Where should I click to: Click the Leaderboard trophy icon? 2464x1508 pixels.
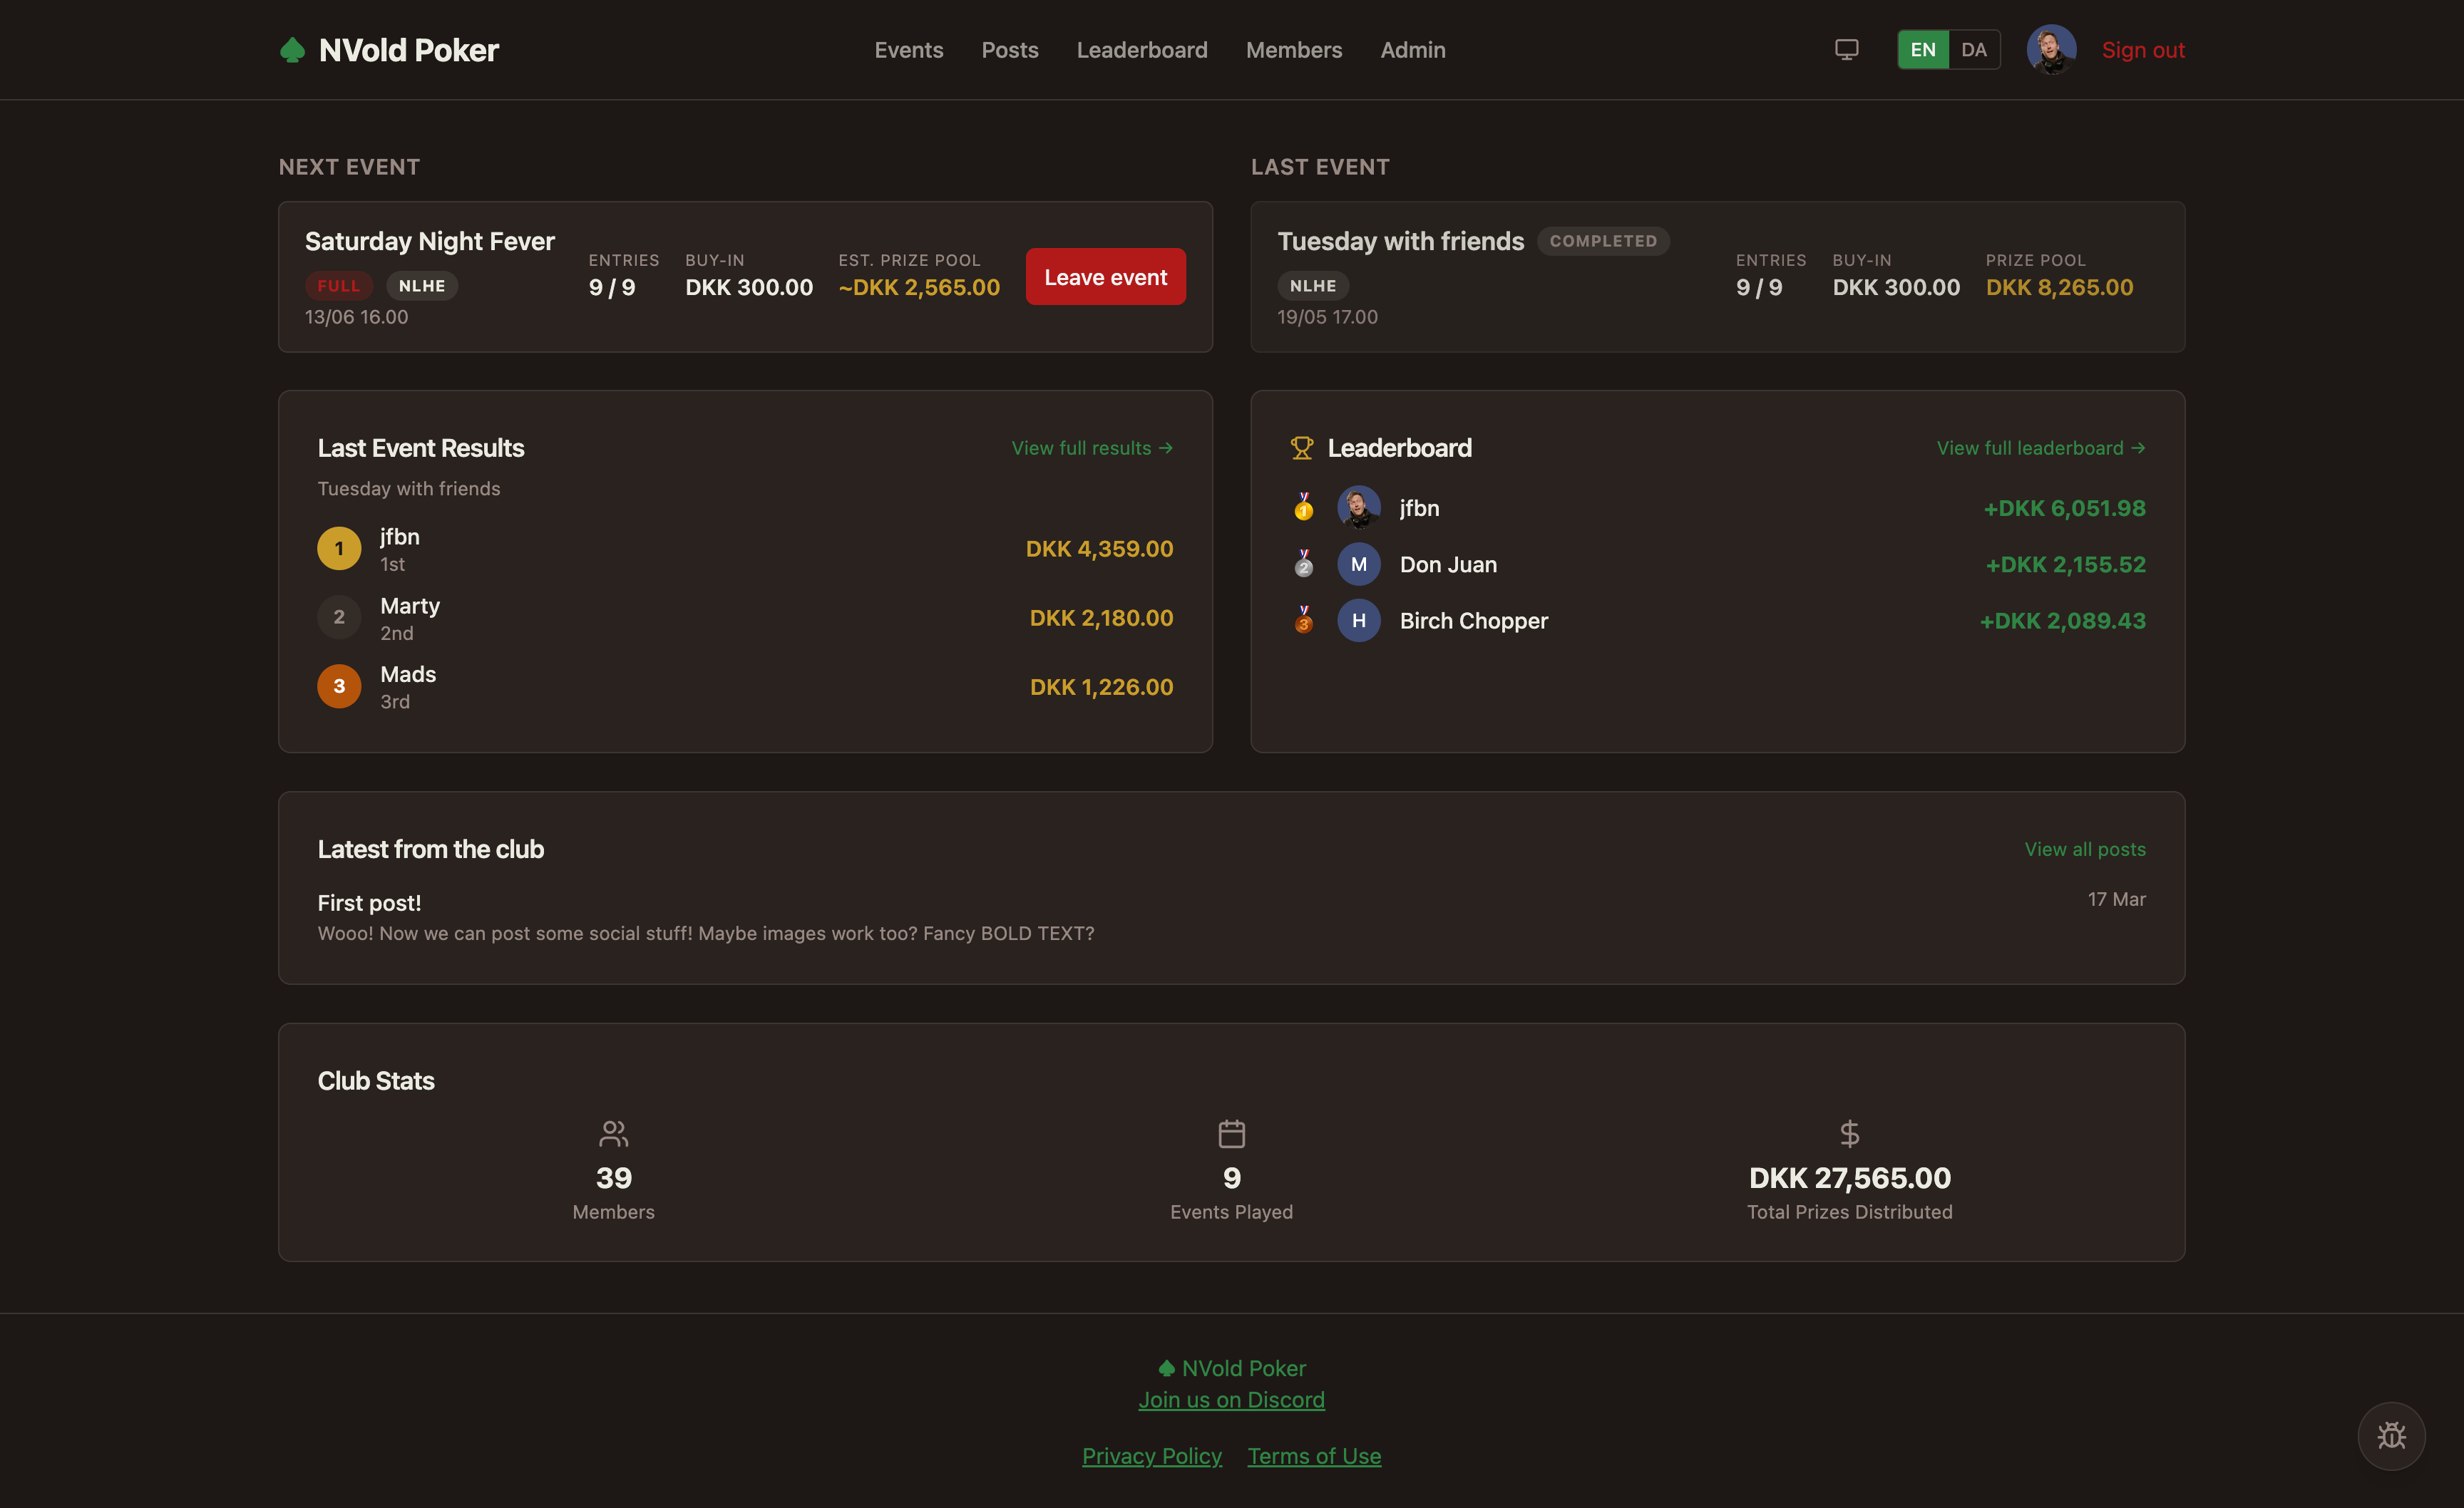1301,448
